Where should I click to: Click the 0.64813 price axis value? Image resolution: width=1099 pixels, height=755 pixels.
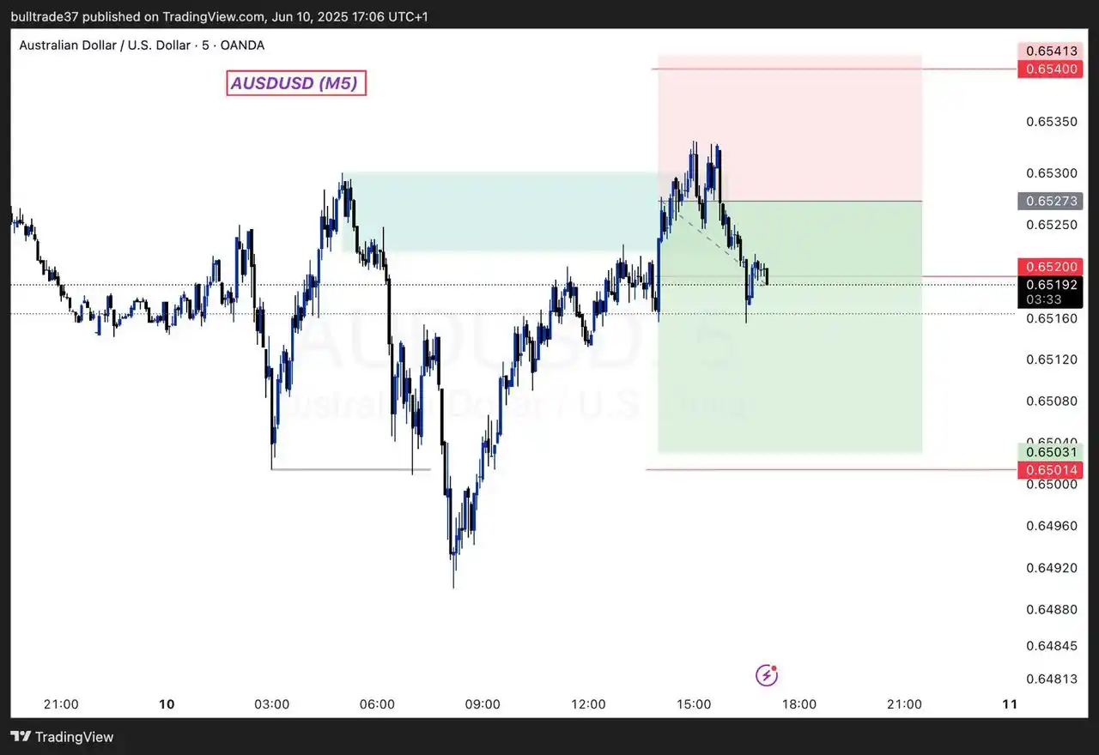tap(1052, 679)
